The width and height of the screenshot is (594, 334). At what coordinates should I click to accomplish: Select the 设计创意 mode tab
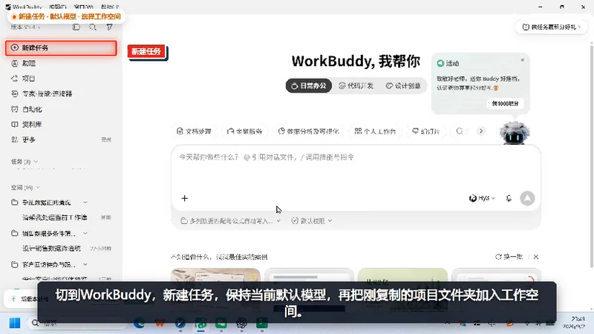403,86
